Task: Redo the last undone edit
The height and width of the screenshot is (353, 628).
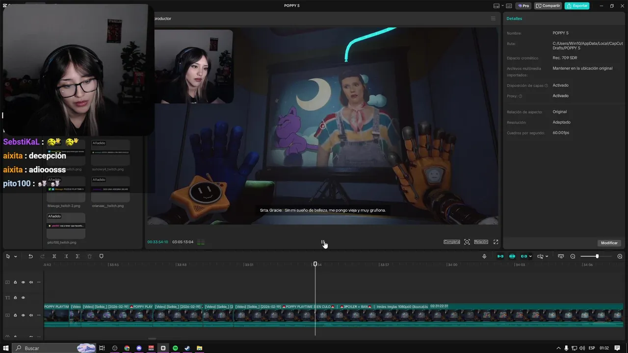Action: point(42,256)
